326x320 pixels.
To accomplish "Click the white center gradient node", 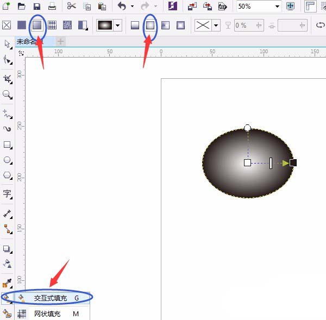I will pos(247,162).
